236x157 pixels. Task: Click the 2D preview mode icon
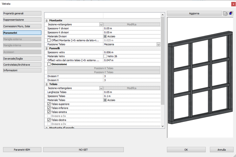(225, 13)
